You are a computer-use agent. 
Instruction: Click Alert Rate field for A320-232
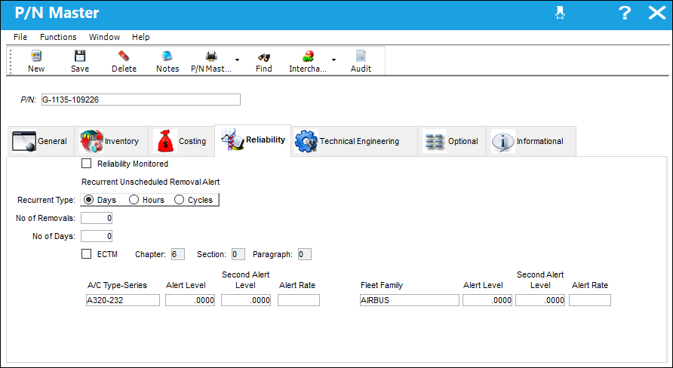(x=299, y=300)
